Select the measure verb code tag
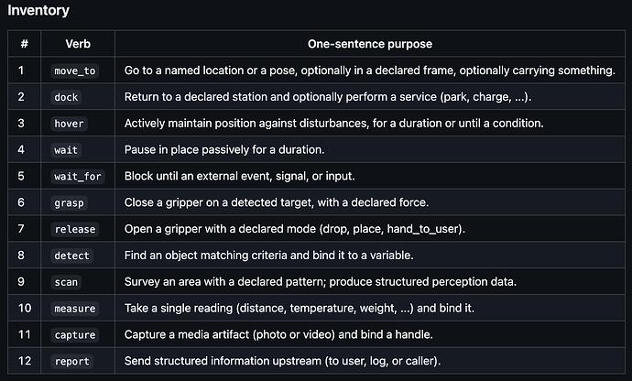Viewport: 632px width, 381px height. pos(75,309)
